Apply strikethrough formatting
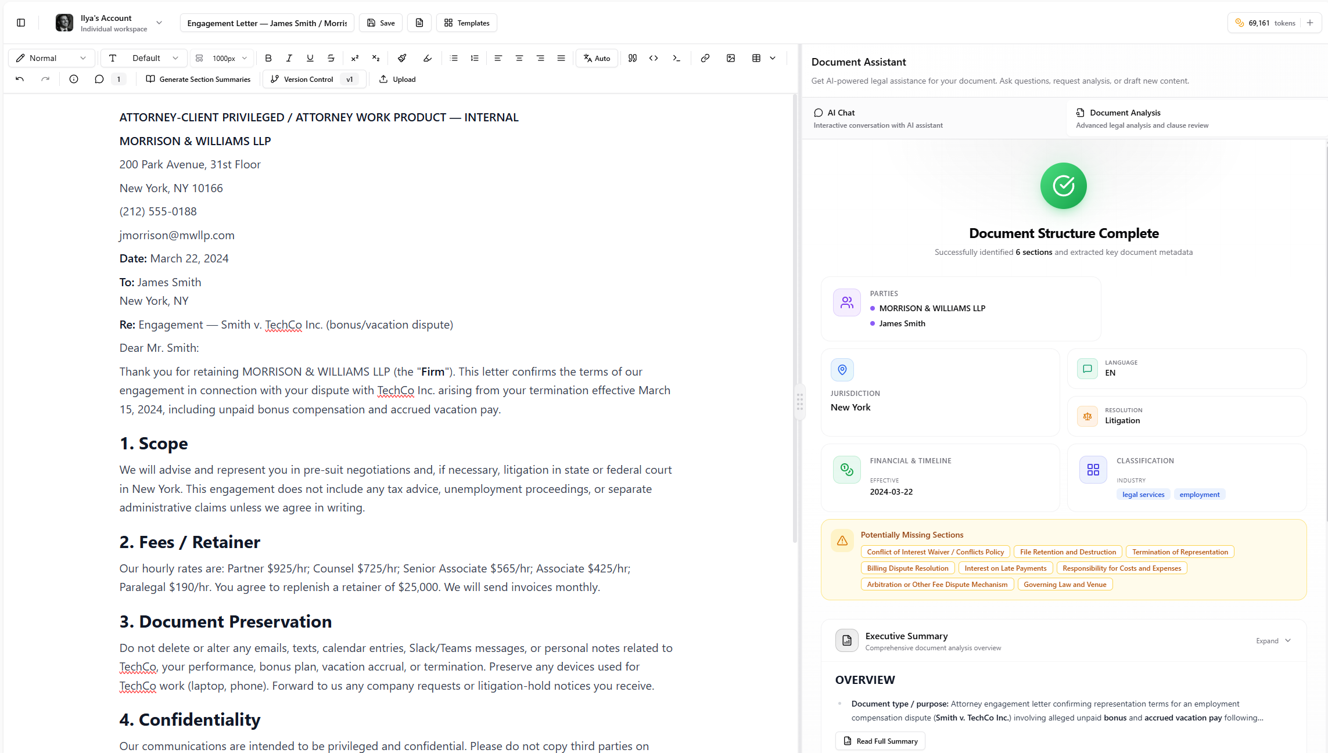The image size is (1328, 753). click(331, 58)
